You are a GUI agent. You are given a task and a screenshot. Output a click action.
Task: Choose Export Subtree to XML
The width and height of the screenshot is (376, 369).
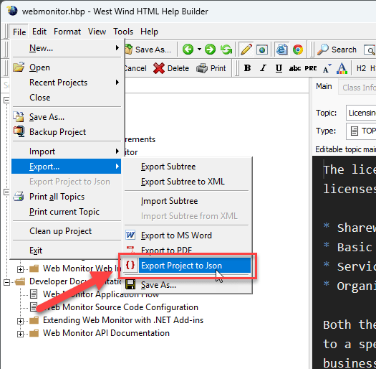pyautogui.click(x=187, y=182)
